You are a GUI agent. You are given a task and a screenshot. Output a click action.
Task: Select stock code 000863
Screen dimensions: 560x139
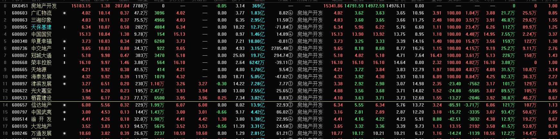click(20, 20)
